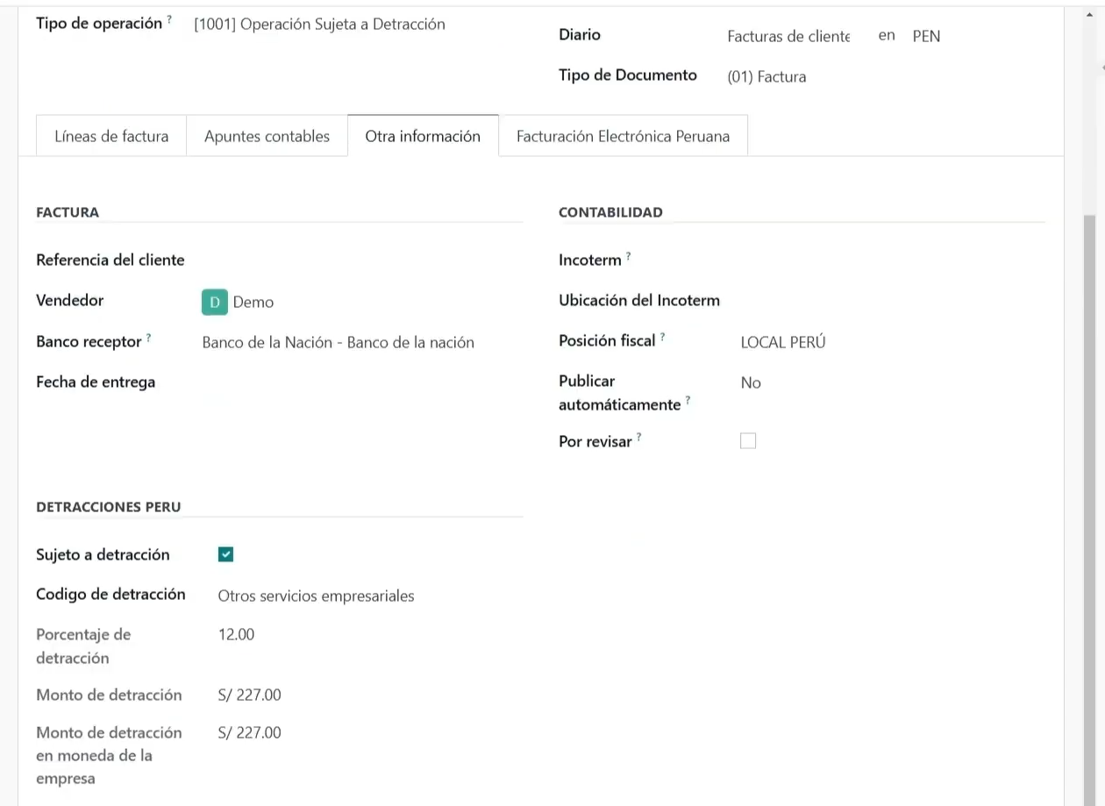Show help tooltip for Tipo de operación
Image resolution: width=1105 pixels, height=806 pixels.
[x=169, y=19]
